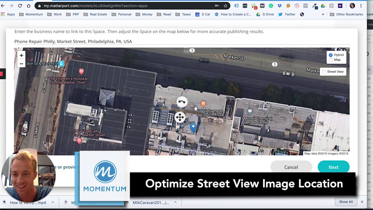Close the downloads bar
This screenshot has height=210, width=373.
[362, 202]
